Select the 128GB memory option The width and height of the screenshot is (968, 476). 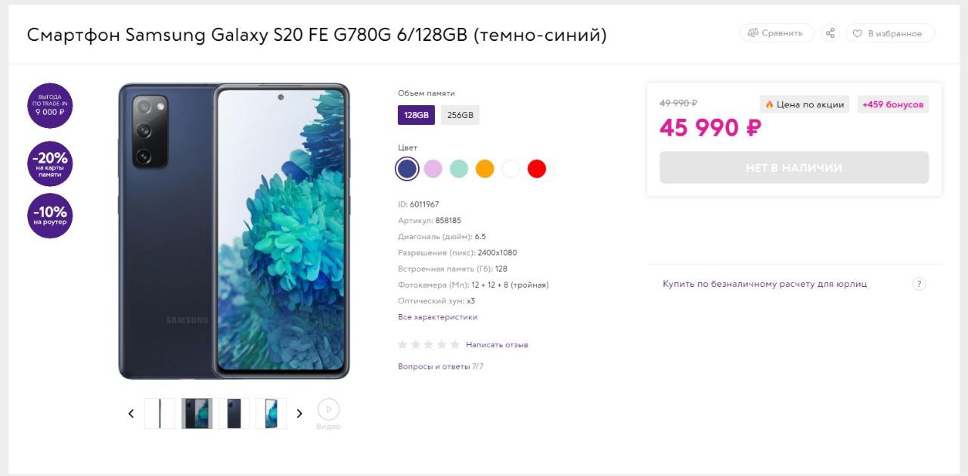pyautogui.click(x=416, y=115)
